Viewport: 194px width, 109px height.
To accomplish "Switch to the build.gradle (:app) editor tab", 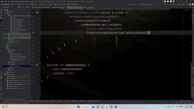I will (59, 7).
